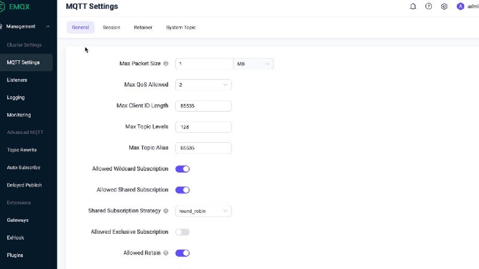Screen dimensions: 479x269
Task: Show info tooltip for Max Packet Size
Action: point(166,64)
